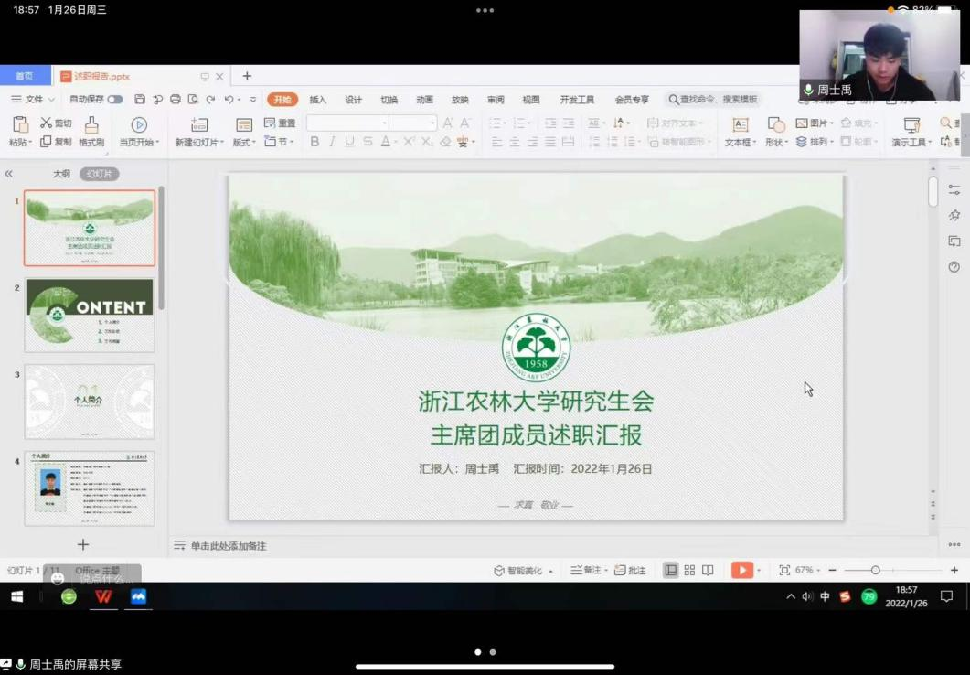Open the zoom percentage 67% dropdown
970x675 pixels.
click(807, 571)
